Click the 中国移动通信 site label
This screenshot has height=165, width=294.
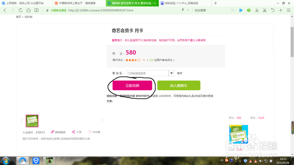click(59, 11)
